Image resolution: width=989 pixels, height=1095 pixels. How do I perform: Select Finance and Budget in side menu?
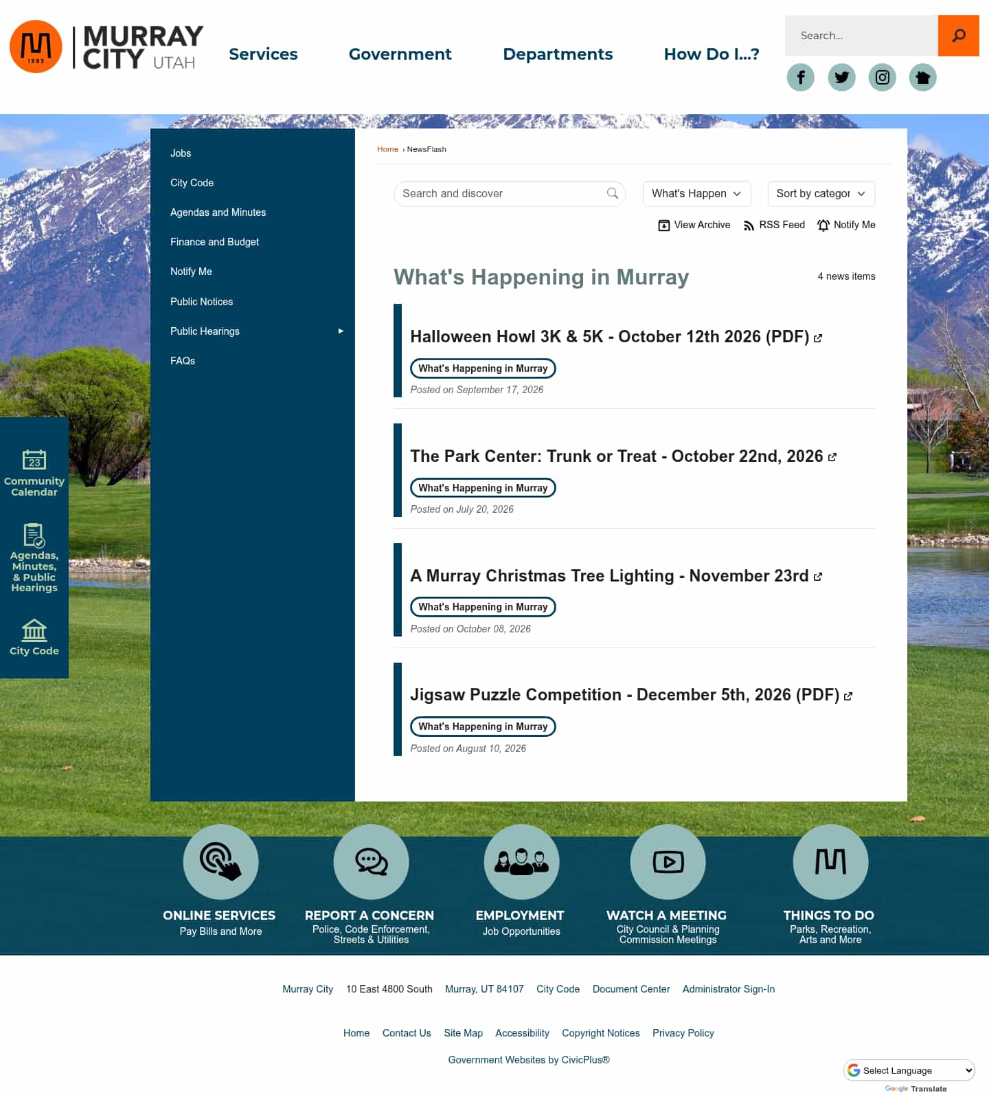coord(214,242)
